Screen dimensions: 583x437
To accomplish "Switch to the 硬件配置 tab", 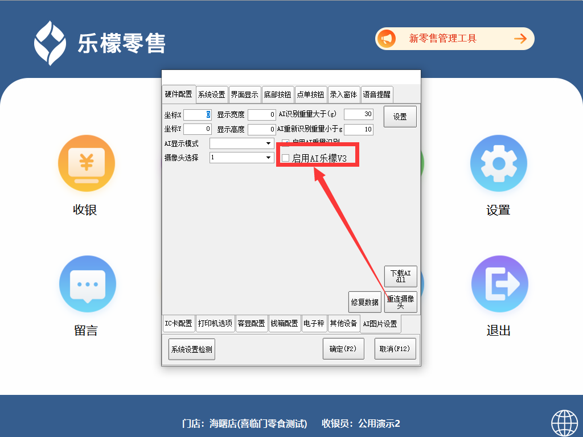I will pos(178,94).
